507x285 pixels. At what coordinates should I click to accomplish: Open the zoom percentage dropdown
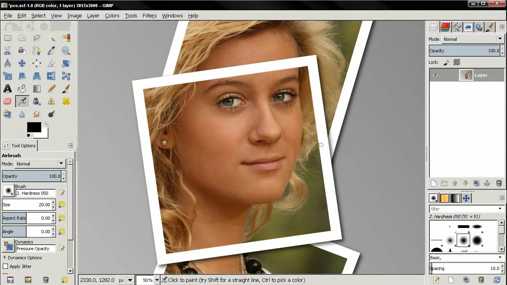coord(157,280)
